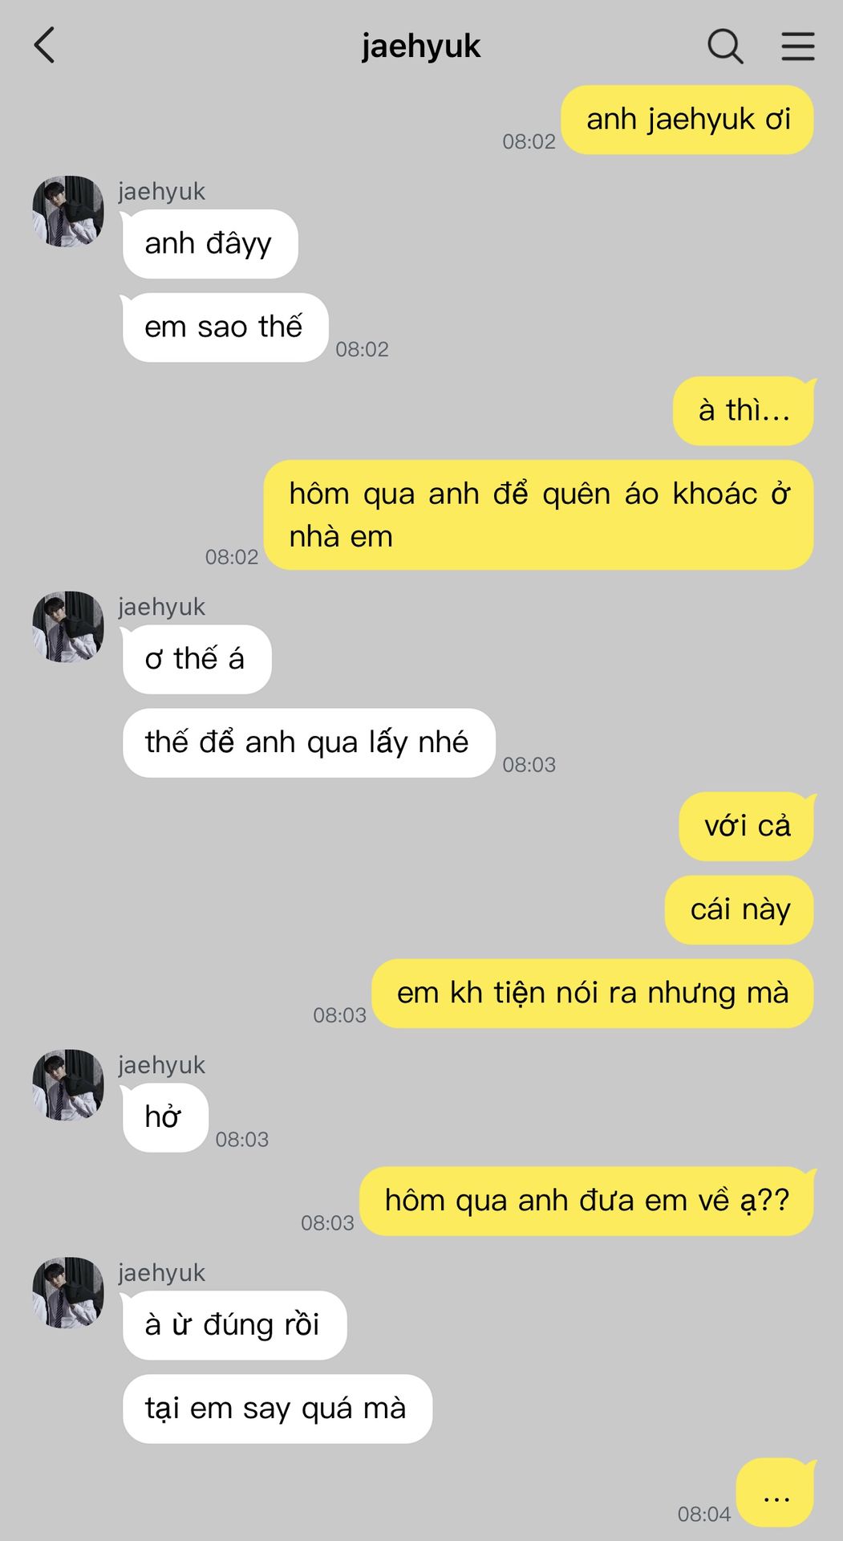
Task: Open jaehyuk's avatar beside "à ừ đúng rồi"
Action: (68, 1292)
